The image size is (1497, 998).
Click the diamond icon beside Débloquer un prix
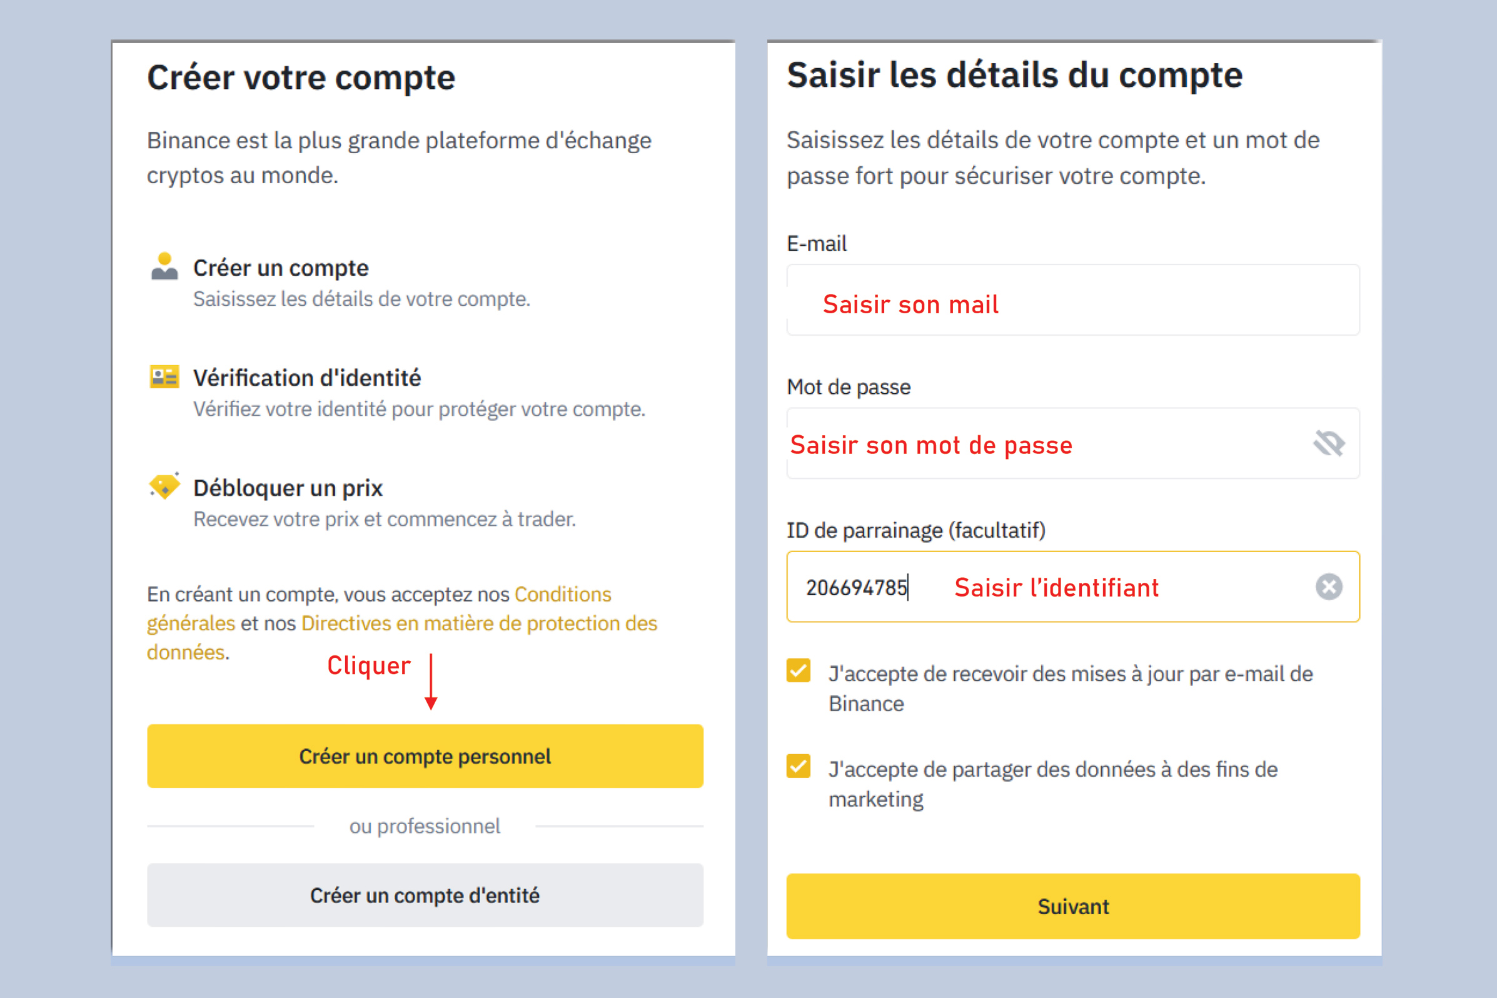click(164, 486)
